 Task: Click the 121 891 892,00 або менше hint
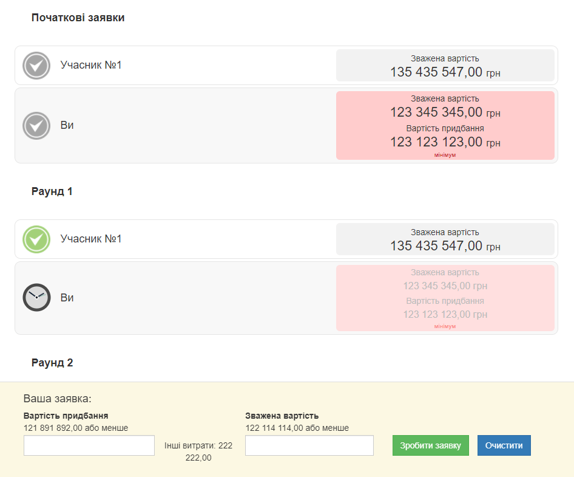[76, 428]
